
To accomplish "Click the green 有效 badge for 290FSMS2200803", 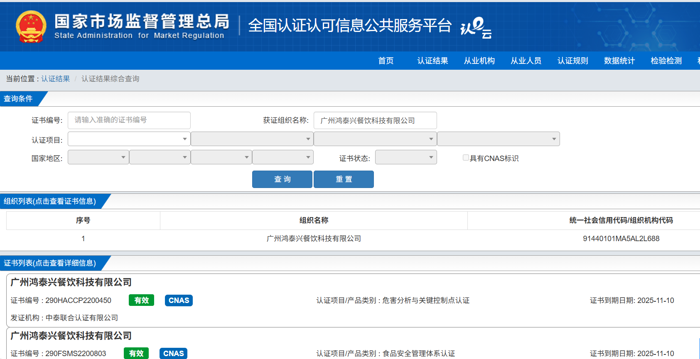I will [136, 353].
